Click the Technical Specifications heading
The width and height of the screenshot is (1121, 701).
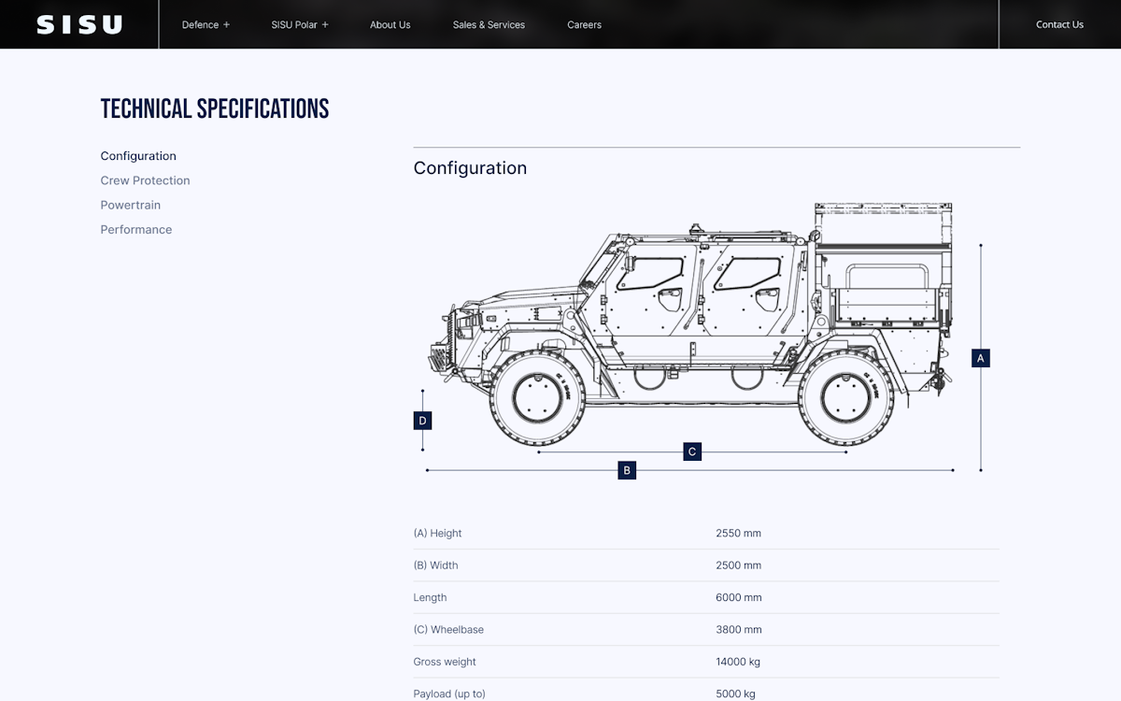[215, 108]
